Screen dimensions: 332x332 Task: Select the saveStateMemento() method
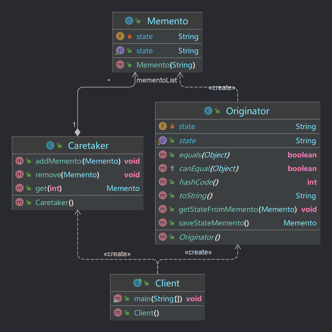(214, 223)
